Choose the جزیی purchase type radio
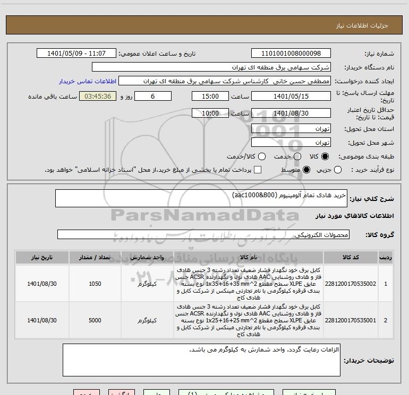Image resolution: width=409 pixels, height=395 pixels. tap(337, 170)
